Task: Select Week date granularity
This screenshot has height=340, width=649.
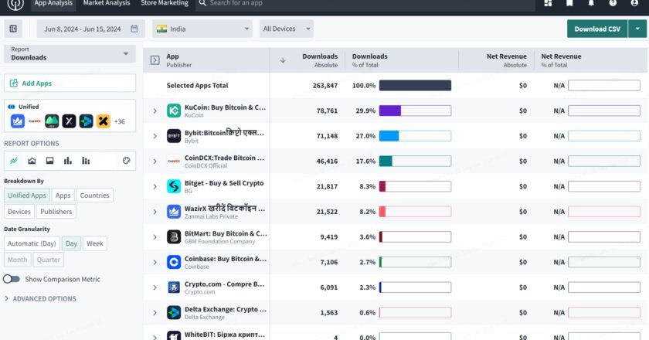Action: (x=95, y=243)
